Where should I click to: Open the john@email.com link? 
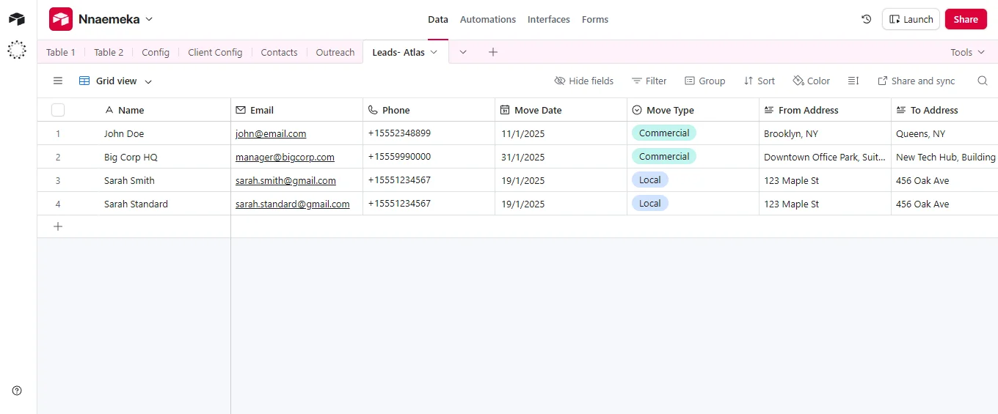tap(271, 134)
